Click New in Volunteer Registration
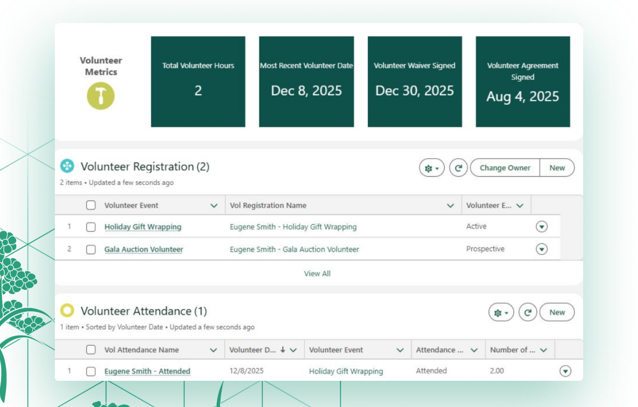 tap(557, 168)
